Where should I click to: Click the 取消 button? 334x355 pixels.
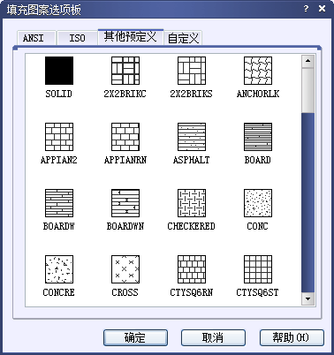click(213, 337)
